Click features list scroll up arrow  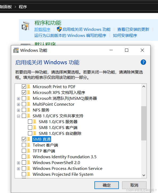pos(144,87)
